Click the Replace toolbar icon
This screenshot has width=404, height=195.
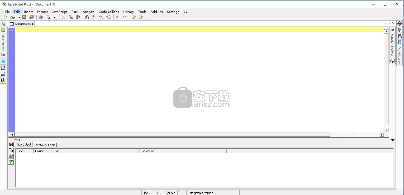(108, 17)
